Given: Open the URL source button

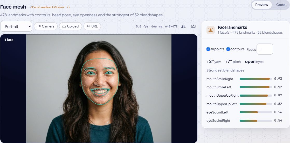Looking at the screenshot, I should coord(92,26).
